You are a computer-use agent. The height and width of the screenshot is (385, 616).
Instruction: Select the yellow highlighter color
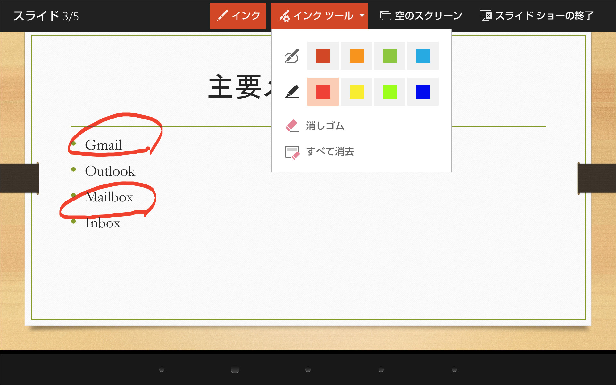pyautogui.click(x=356, y=92)
